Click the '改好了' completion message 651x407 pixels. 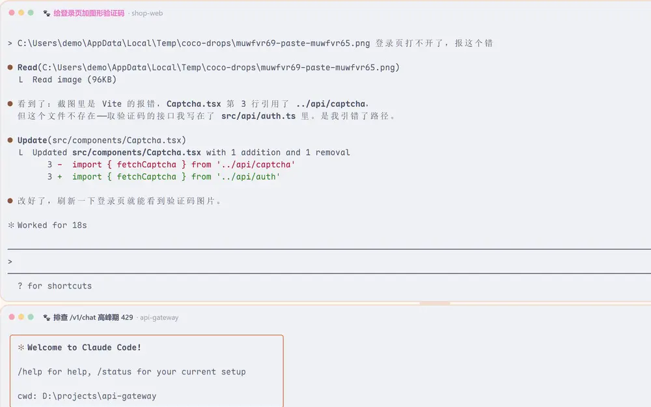click(119, 201)
